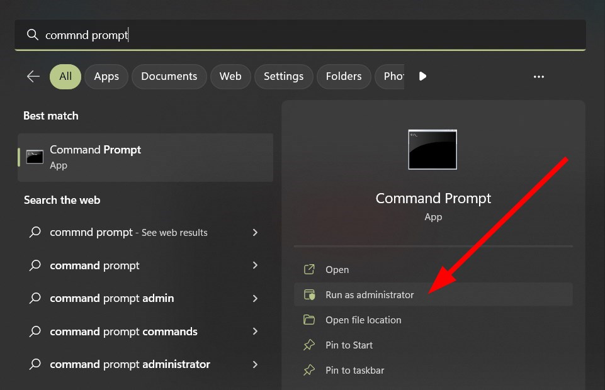Choose Open in the Command Prompt actions
The width and height of the screenshot is (605, 390).
[x=433, y=269]
